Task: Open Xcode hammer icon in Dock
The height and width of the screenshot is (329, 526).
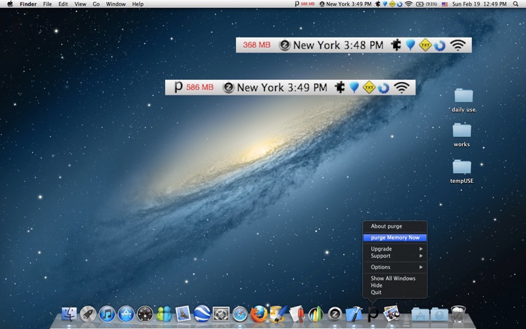Action: (x=354, y=315)
